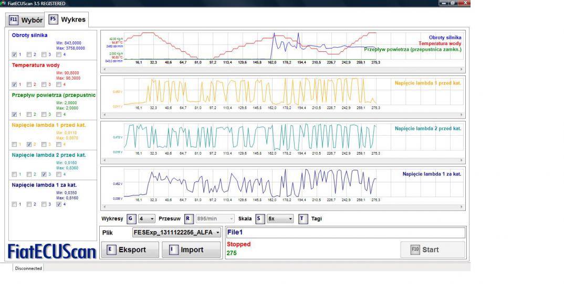564x284 pixels.
Task: Click the S key icon beside Skala
Action: click(x=259, y=219)
